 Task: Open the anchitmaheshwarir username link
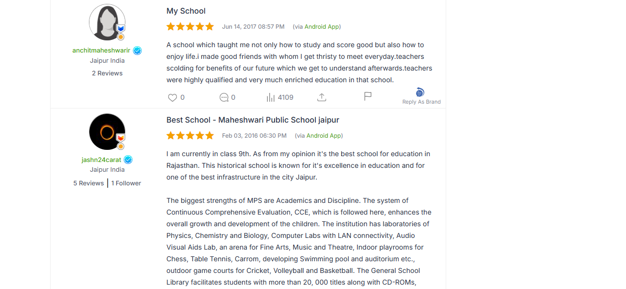[x=101, y=51]
